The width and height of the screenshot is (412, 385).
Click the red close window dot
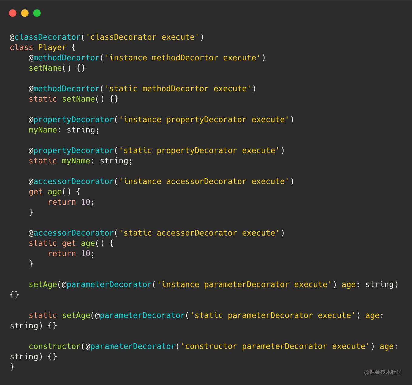click(x=13, y=13)
